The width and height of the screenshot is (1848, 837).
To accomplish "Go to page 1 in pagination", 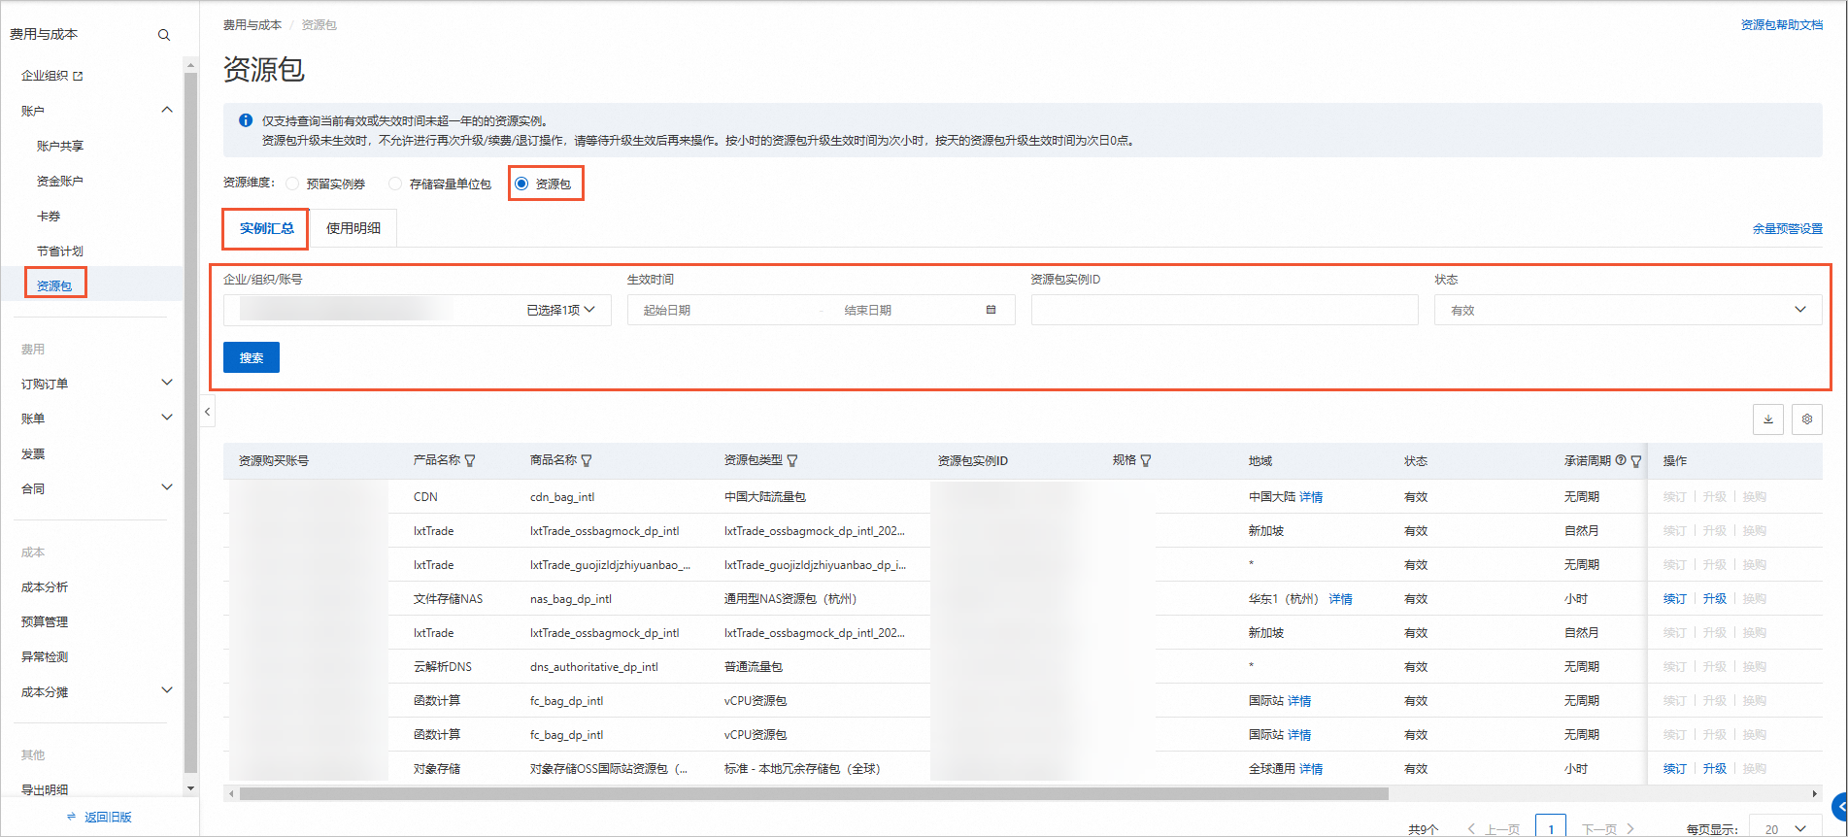I will pos(1551,828).
